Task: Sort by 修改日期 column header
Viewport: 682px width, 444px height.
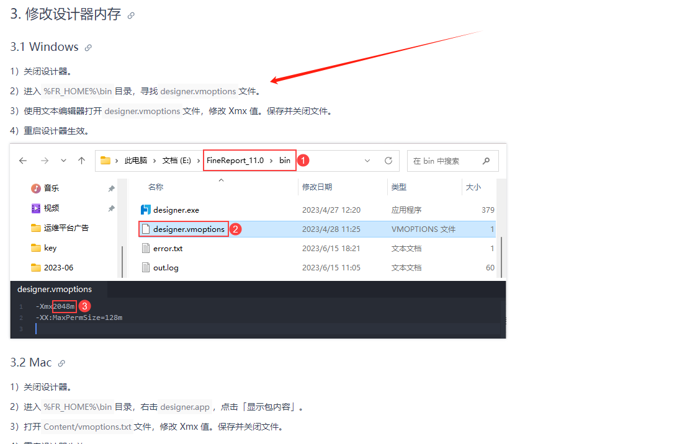Action: coord(317,187)
